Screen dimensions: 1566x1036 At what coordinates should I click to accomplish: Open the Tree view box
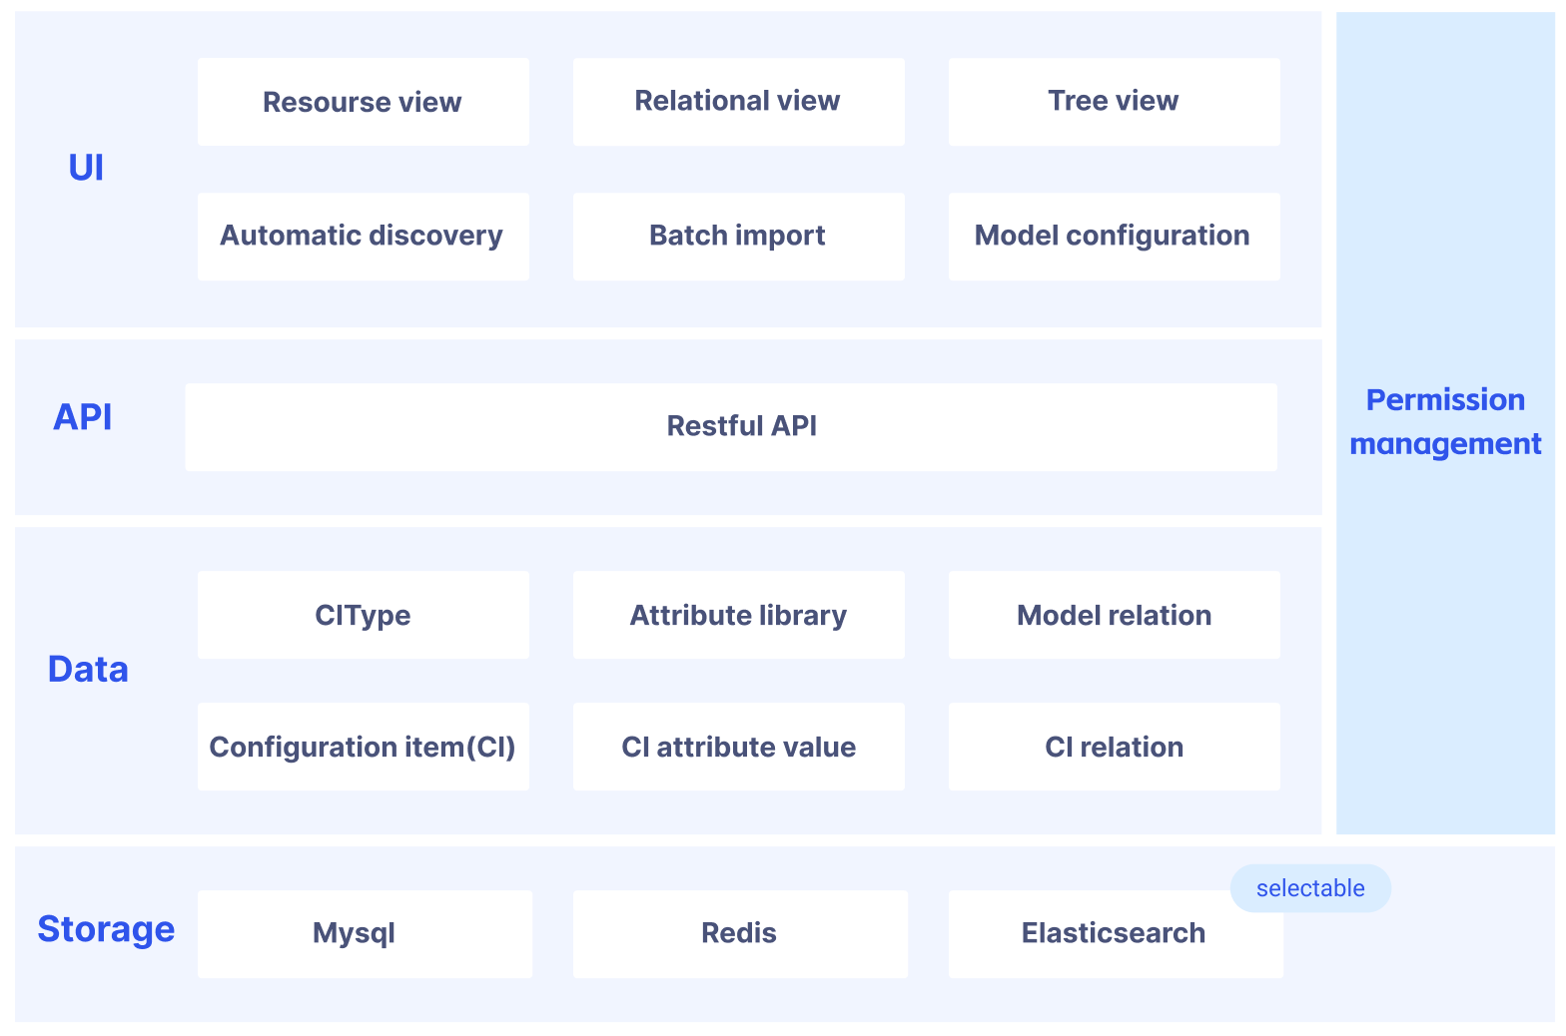pyautogui.click(x=1114, y=102)
